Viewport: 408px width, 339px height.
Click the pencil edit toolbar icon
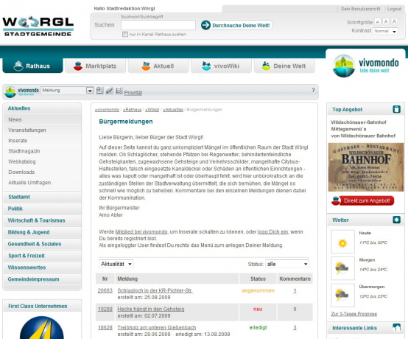(109, 91)
